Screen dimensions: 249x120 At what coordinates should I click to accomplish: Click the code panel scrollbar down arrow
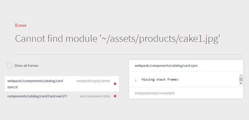(x=241, y=83)
